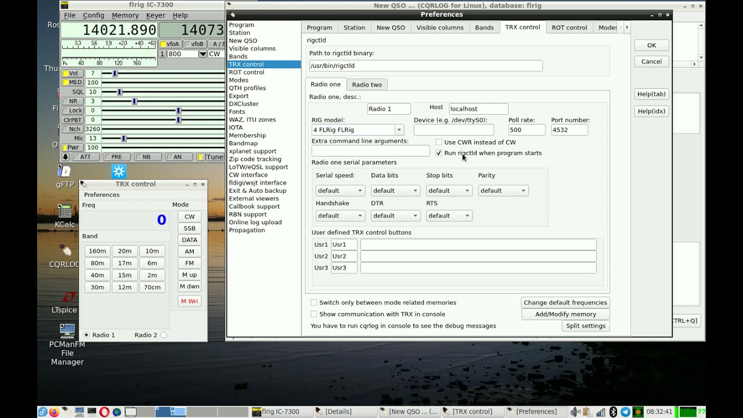The height and width of the screenshot is (418, 743).
Task: Click the globe icon in the taskbar
Action: (117, 412)
